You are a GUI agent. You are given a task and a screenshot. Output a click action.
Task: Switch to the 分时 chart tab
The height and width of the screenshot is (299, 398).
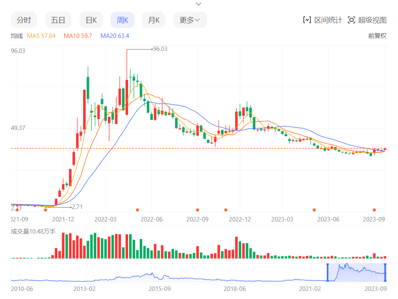(x=24, y=20)
